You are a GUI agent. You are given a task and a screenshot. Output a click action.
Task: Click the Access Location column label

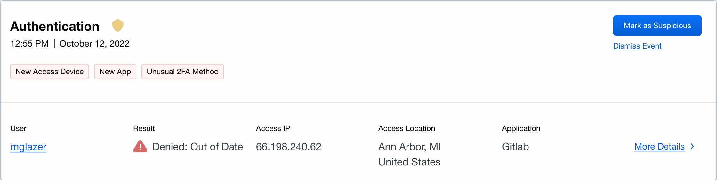pos(407,128)
